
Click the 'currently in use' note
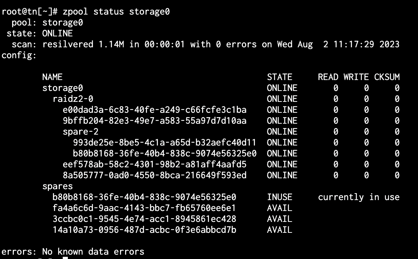pyautogui.click(x=359, y=197)
